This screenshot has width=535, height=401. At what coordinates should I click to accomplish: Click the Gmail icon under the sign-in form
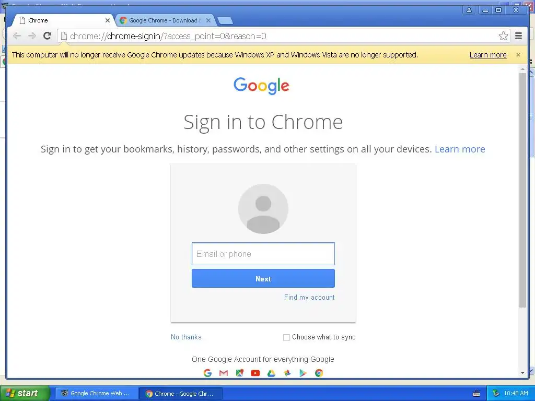(224, 373)
